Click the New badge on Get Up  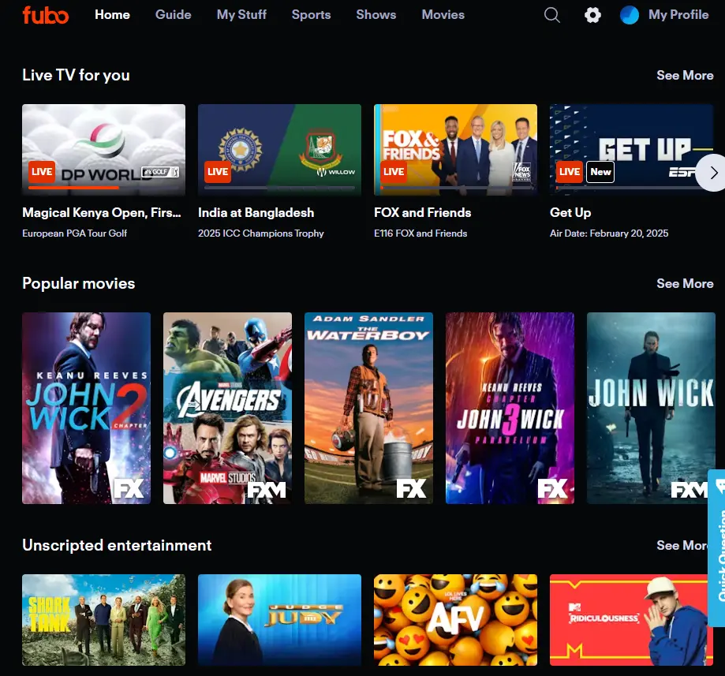point(600,171)
